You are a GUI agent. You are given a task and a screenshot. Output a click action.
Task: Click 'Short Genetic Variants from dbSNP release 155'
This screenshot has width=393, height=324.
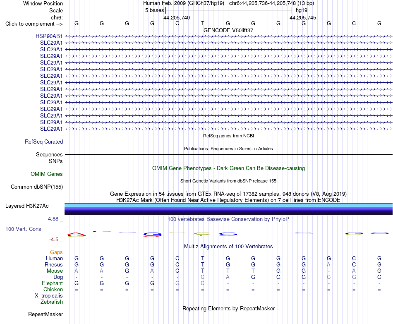(x=228, y=181)
